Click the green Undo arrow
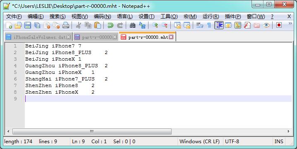Image resolution: width=297 pixels, height=149 pixels. [x=110, y=25]
